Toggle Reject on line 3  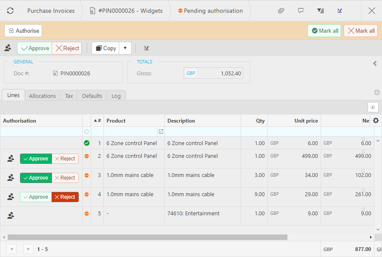[x=65, y=178]
